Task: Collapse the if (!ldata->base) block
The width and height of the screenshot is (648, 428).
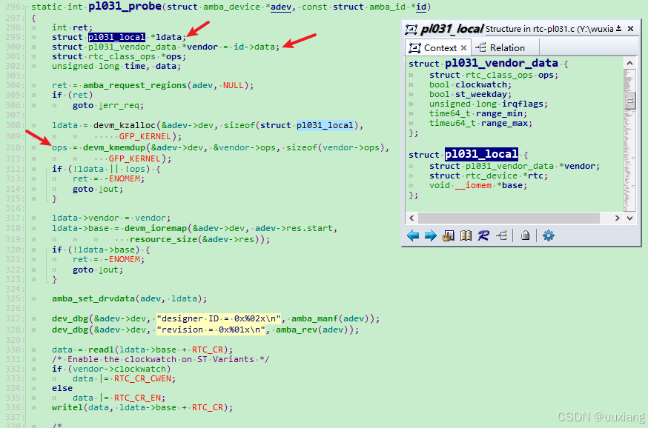Action: [48, 250]
